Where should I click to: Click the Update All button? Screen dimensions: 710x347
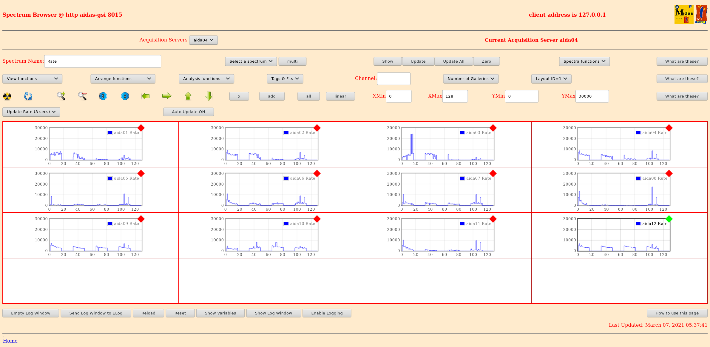tap(453, 61)
